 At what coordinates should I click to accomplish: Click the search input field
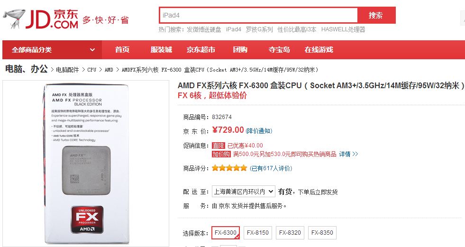[258, 15]
